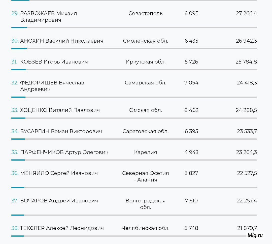Select БОЧАРОВ Андрей Иванович
This screenshot has height=244, width=272.
click(x=59, y=201)
